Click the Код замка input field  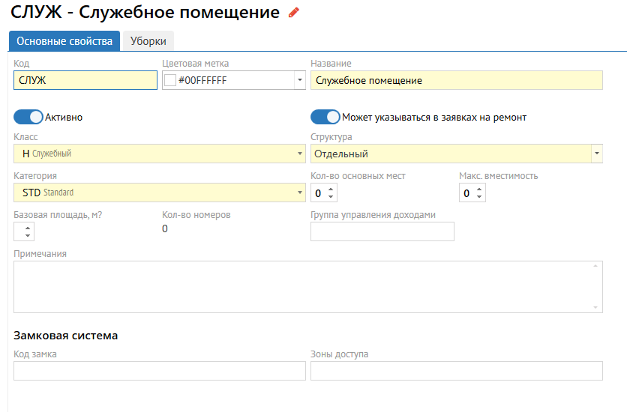(x=159, y=371)
